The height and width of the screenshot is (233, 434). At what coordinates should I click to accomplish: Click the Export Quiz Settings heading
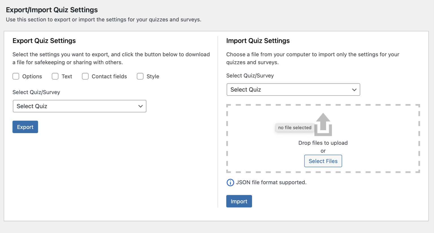44,41
